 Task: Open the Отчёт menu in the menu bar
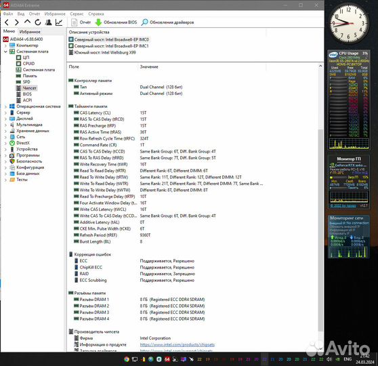35,14
